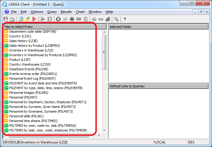Click the Save floppy disk toolbar icon
Image resolution: width=212 pixels, height=147 pixels.
(6, 19)
